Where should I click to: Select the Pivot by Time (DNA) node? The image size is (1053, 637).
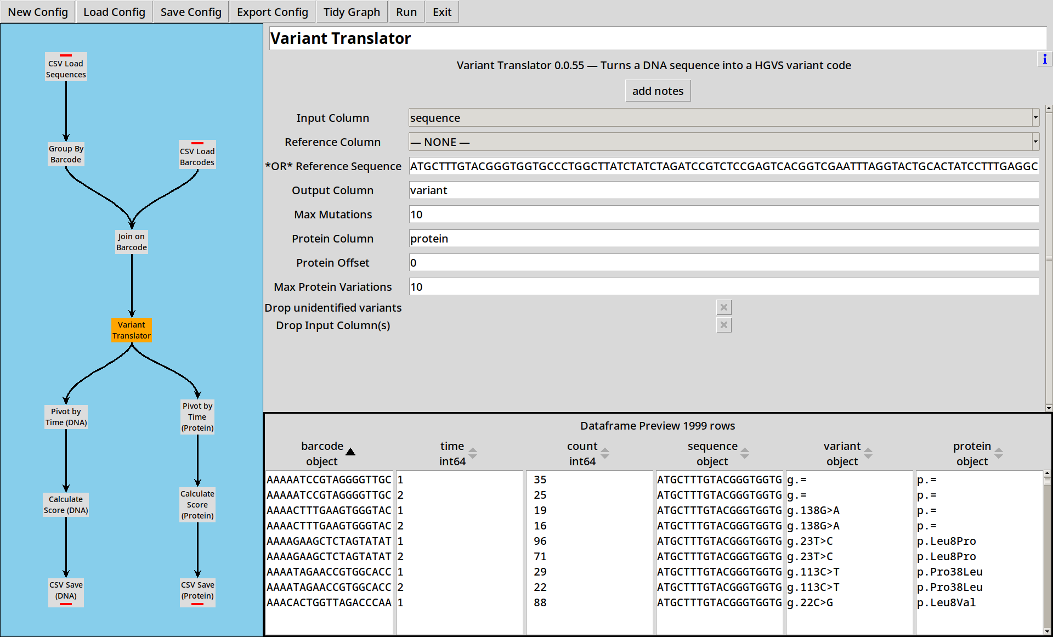pyautogui.click(x=66, y=417)
